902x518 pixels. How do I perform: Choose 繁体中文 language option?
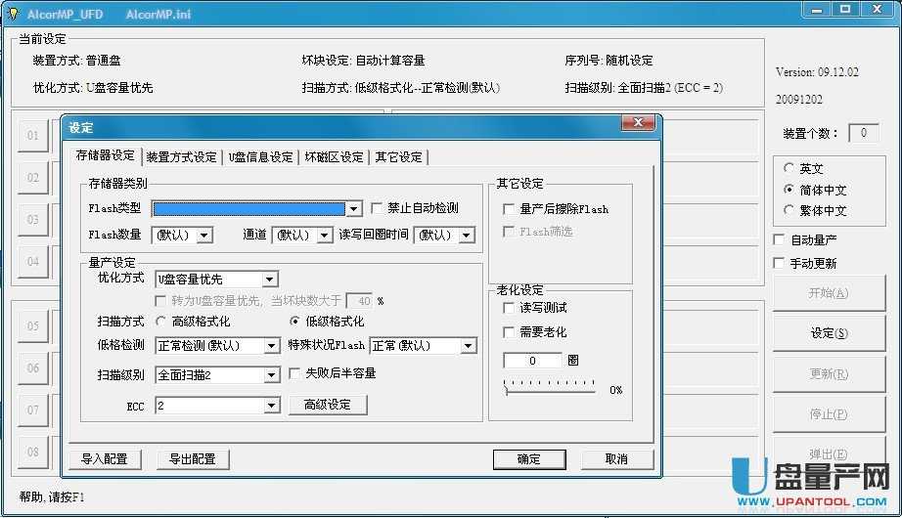point(789,210)
